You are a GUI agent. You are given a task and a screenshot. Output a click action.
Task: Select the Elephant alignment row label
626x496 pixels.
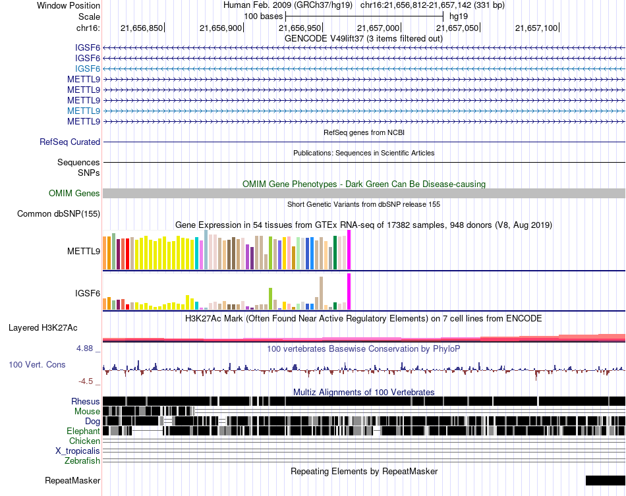click(83, 431)
